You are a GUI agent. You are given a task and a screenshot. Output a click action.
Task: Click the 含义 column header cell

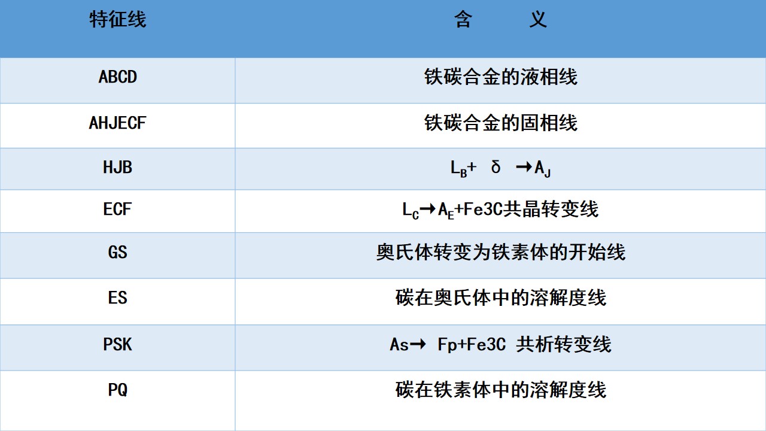[500, 20]
